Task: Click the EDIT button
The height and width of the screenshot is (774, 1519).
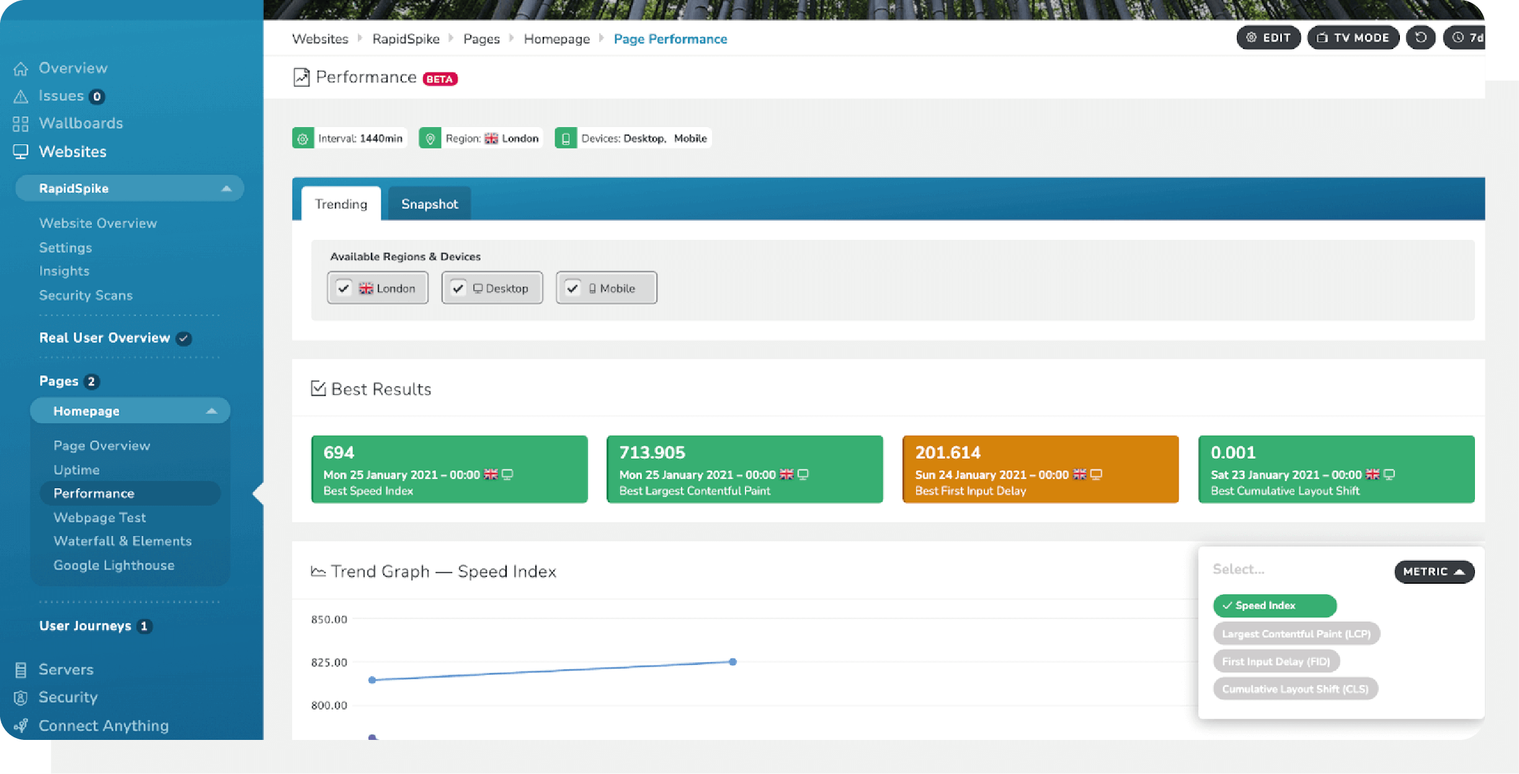Action: tap(1268, 38)
